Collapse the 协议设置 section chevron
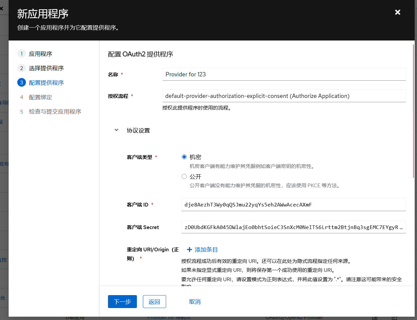The width and height of the screenshot is (417, 320). 116,130
